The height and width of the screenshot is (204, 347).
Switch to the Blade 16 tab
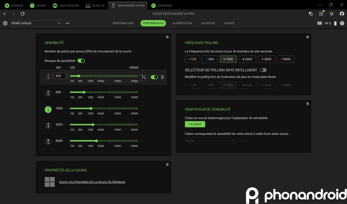[95, 5]
